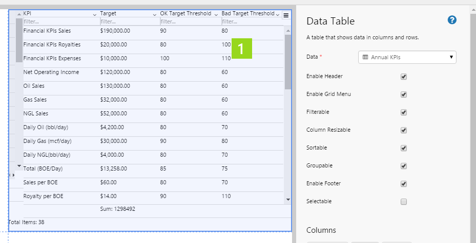476x243 pixels.
Task: Disable the Enable Header checkbox
Action: pyautogui.click(x=403, y=77)
